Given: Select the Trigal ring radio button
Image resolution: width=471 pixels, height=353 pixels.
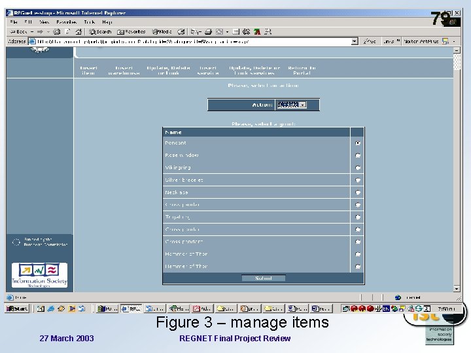Looking at the screenshot, I should (x=358, y=217).
